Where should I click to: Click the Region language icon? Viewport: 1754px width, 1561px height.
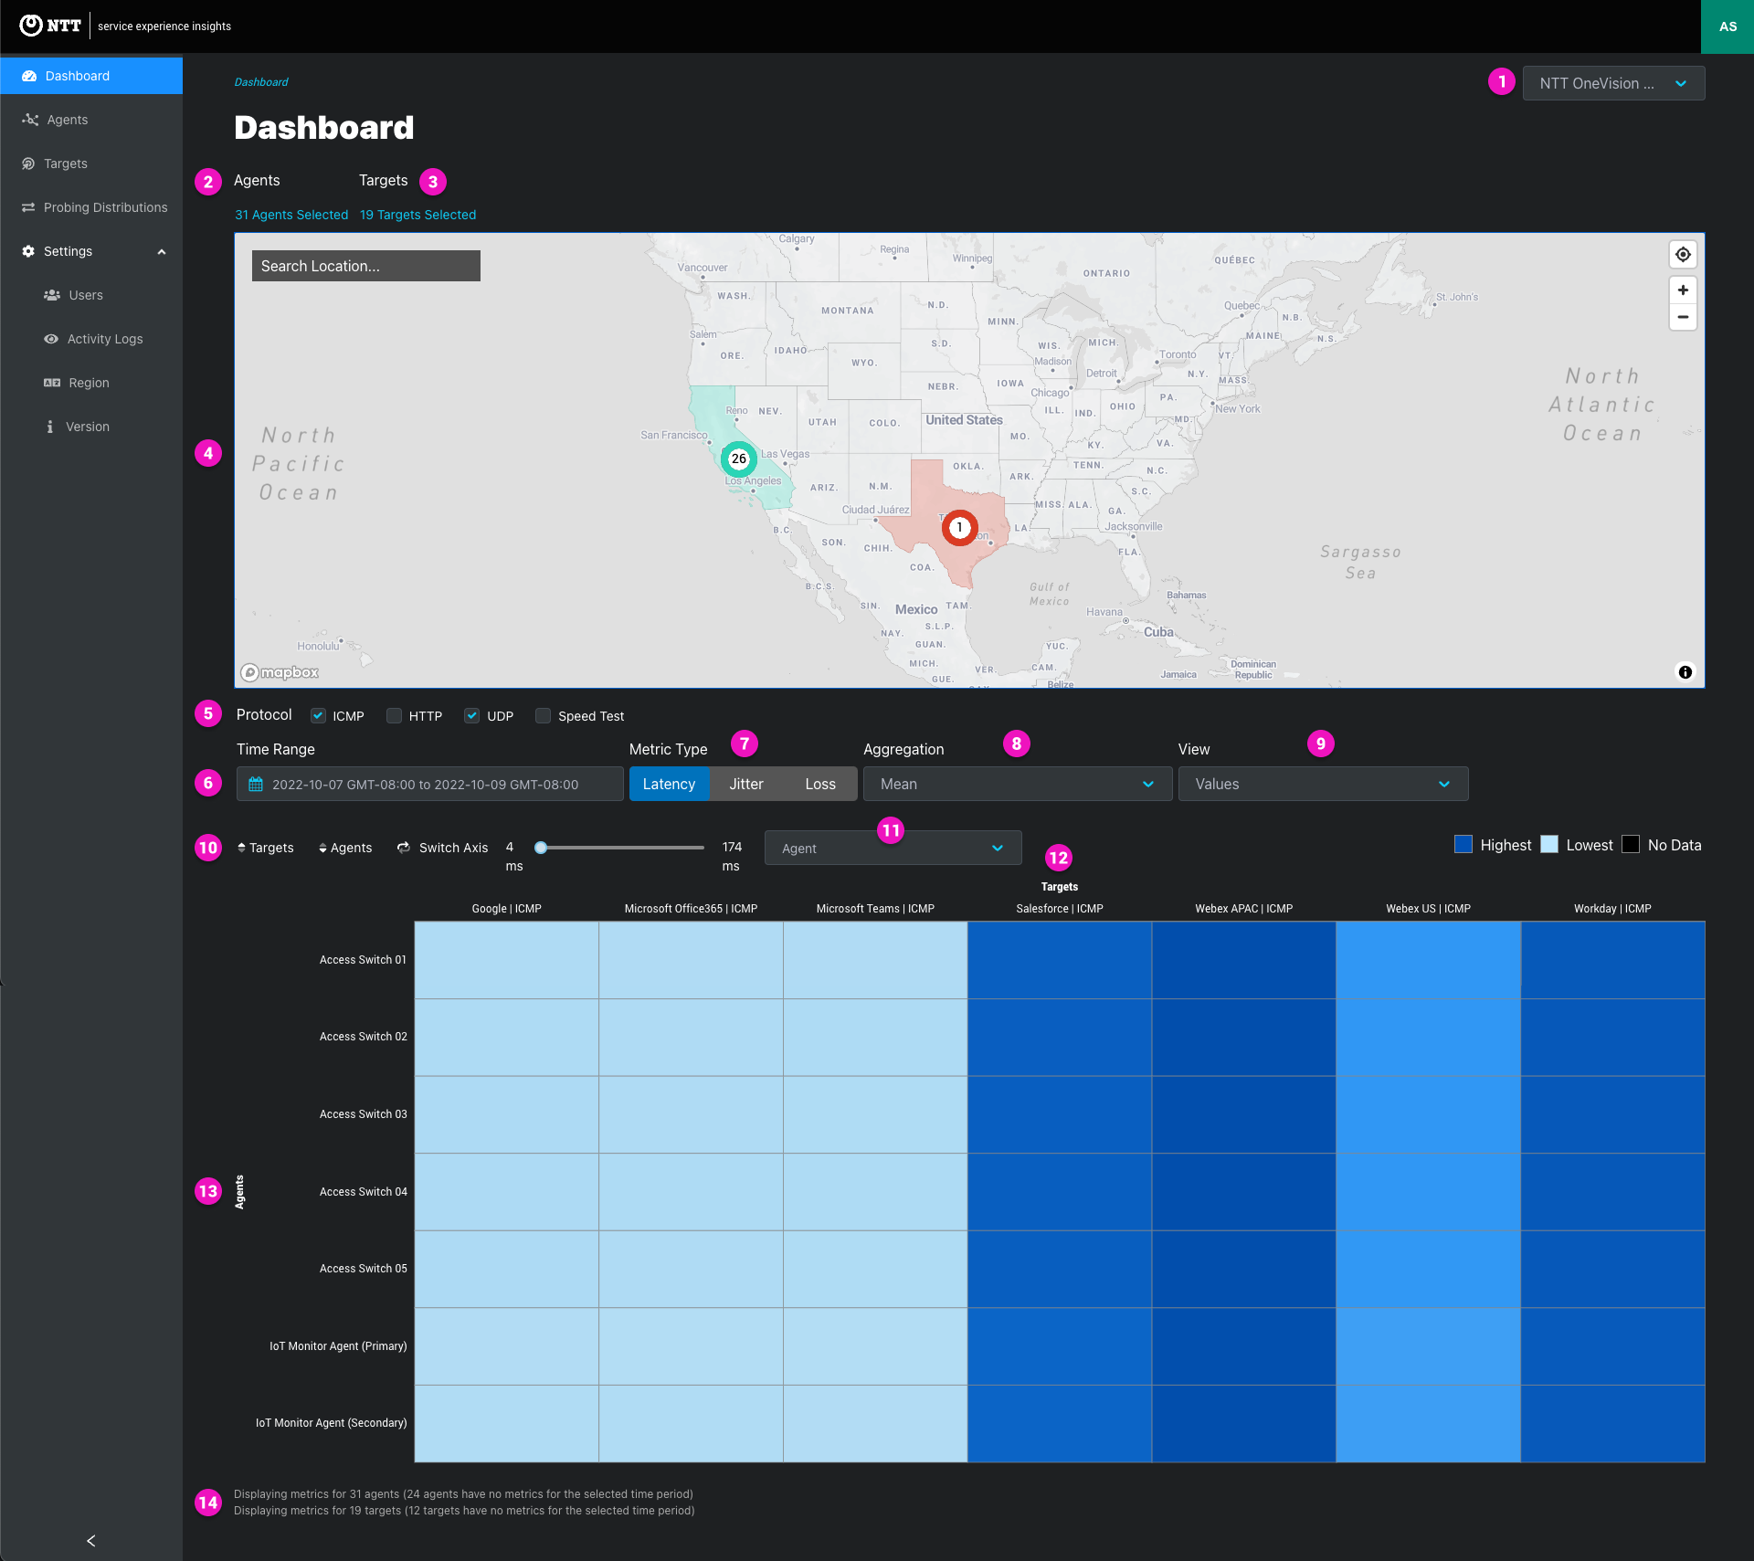click(52, 383)
